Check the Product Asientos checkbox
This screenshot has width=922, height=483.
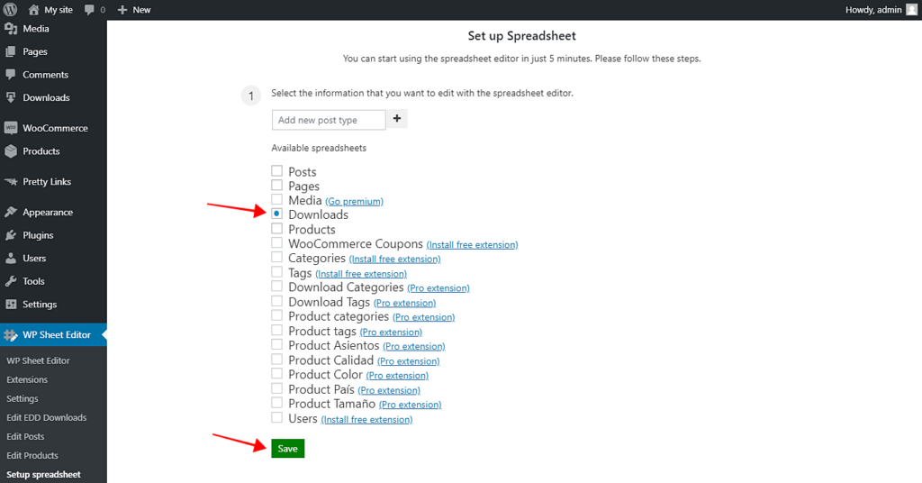click(x=277, y=344)
